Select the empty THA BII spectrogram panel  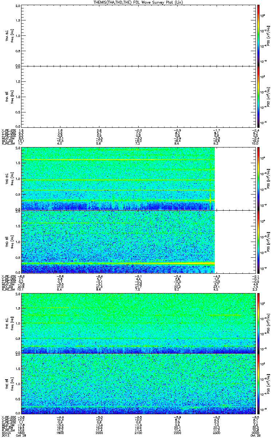[138, 97]
